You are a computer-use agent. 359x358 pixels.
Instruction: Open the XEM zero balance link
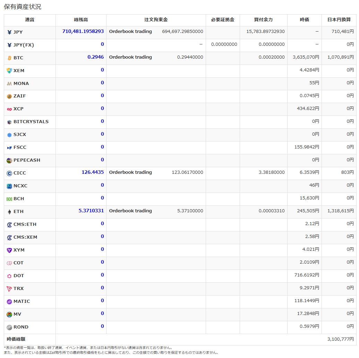tap(102, 70)
